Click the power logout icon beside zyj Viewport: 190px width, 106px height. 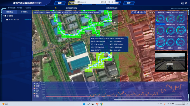coord(186,3)
